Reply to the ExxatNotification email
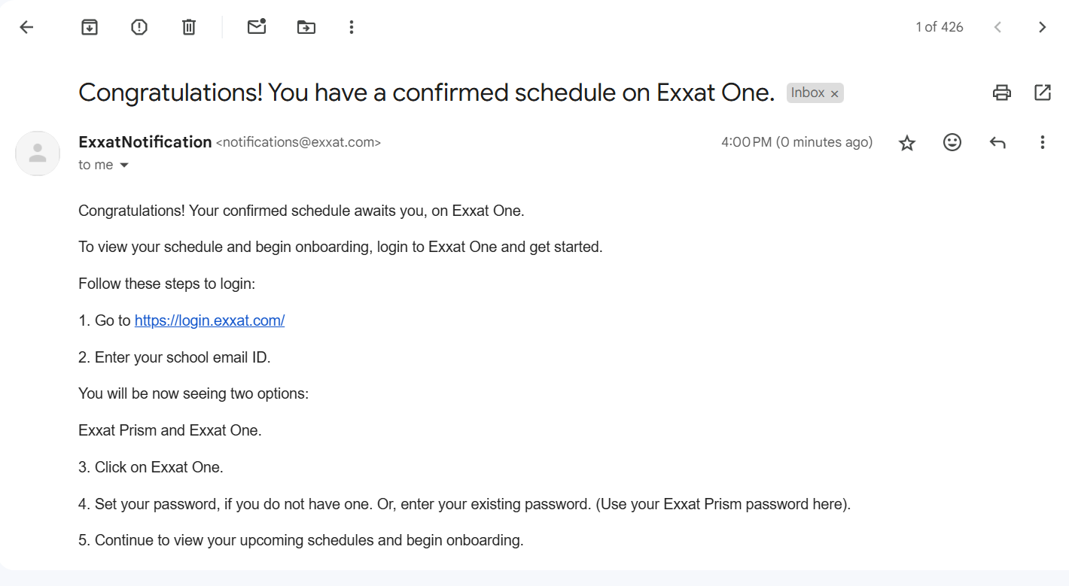 pos(997,142)
